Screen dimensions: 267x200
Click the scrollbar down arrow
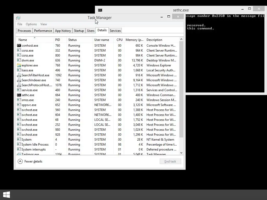(181, 153)
